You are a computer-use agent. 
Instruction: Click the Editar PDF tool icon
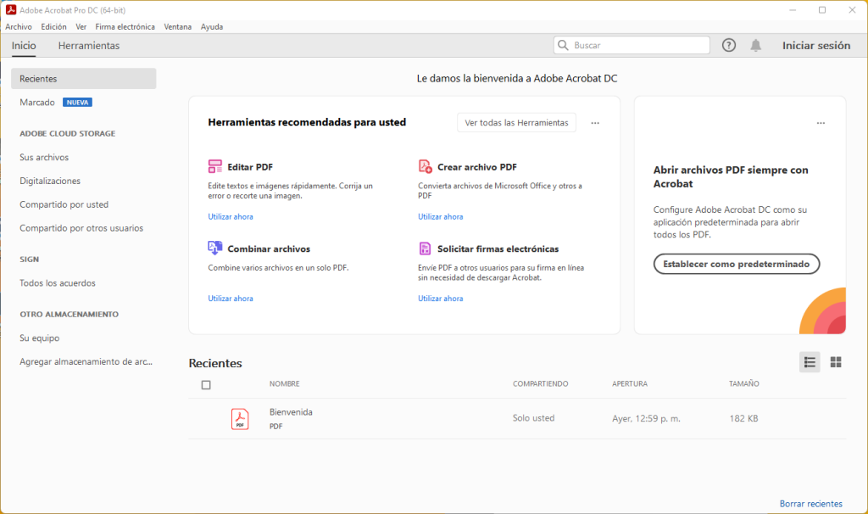pos(214,166)
